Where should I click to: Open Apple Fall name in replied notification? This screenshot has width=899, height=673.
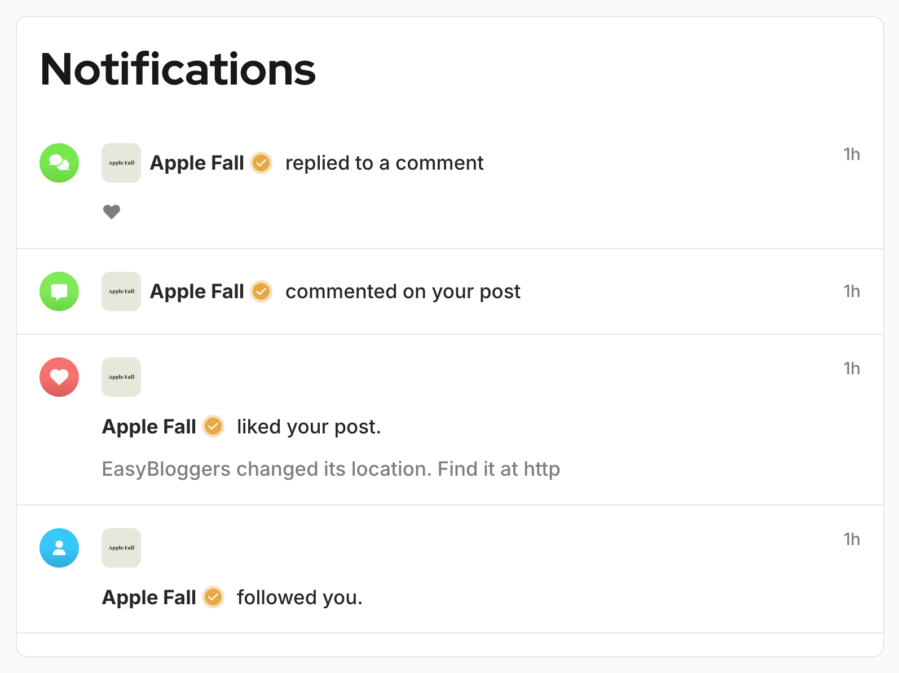(x=197, y=163)
